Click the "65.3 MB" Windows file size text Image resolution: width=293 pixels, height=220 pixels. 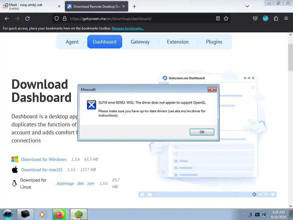pos(91,159)
